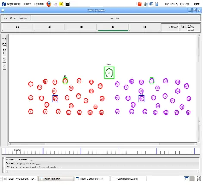
Task: Adjust the Step rate slider
Action: 191,30
